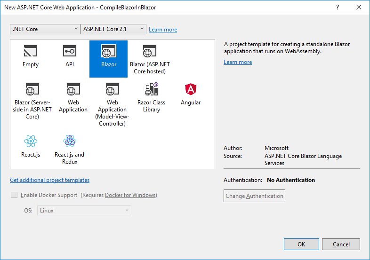Cancel the new project dialog
Screen dimensions: 370x260
click(341, 244)
